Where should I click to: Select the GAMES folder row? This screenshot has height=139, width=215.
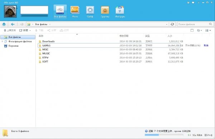pyautogui.click(x=109, y=45)
